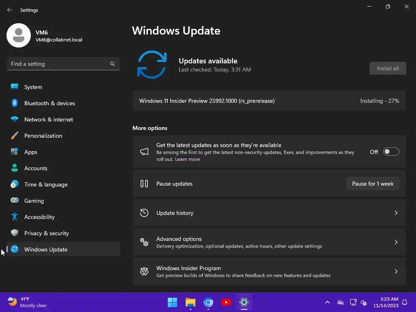Screen dimensions: 416x312
Task: Select Gaming in the sidebar
Action: 63,201
